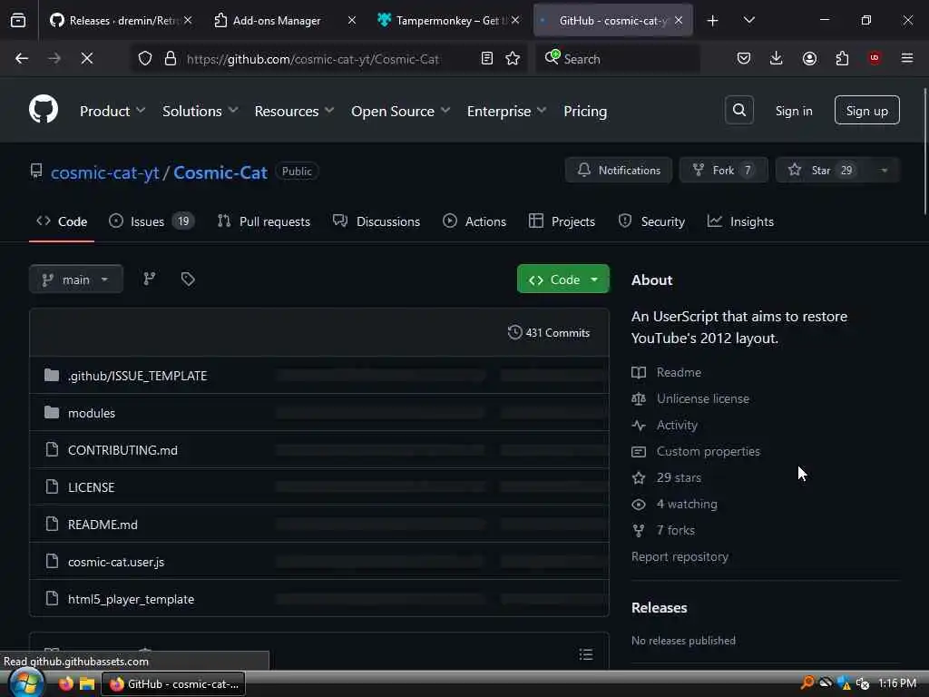This screenshot has height=697, width=929.
Task: List all tabs with chevron button
Action: [748, 20]
